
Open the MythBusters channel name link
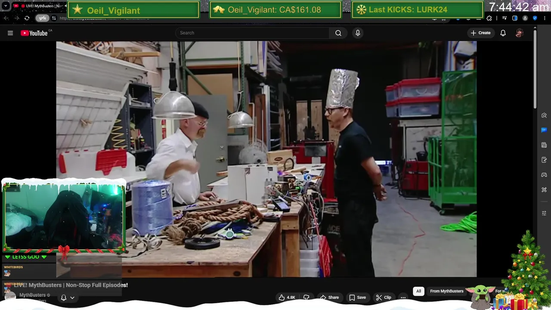[32, 295]
